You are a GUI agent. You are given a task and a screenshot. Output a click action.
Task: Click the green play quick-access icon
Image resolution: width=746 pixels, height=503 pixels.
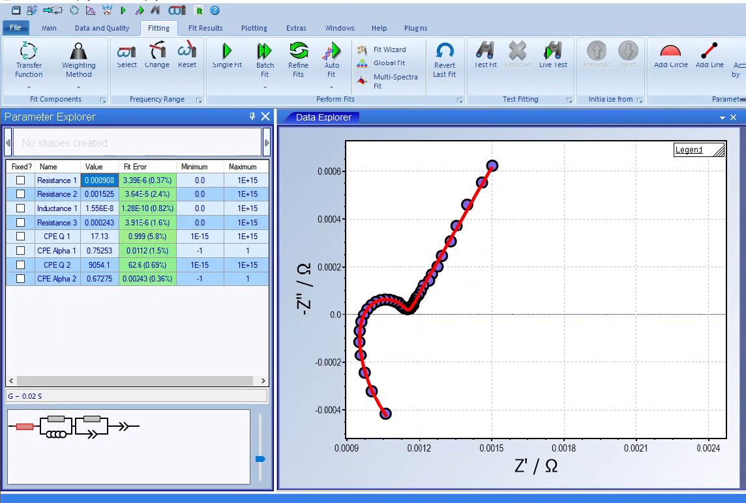pyautogui.click(x=123, y=10)
